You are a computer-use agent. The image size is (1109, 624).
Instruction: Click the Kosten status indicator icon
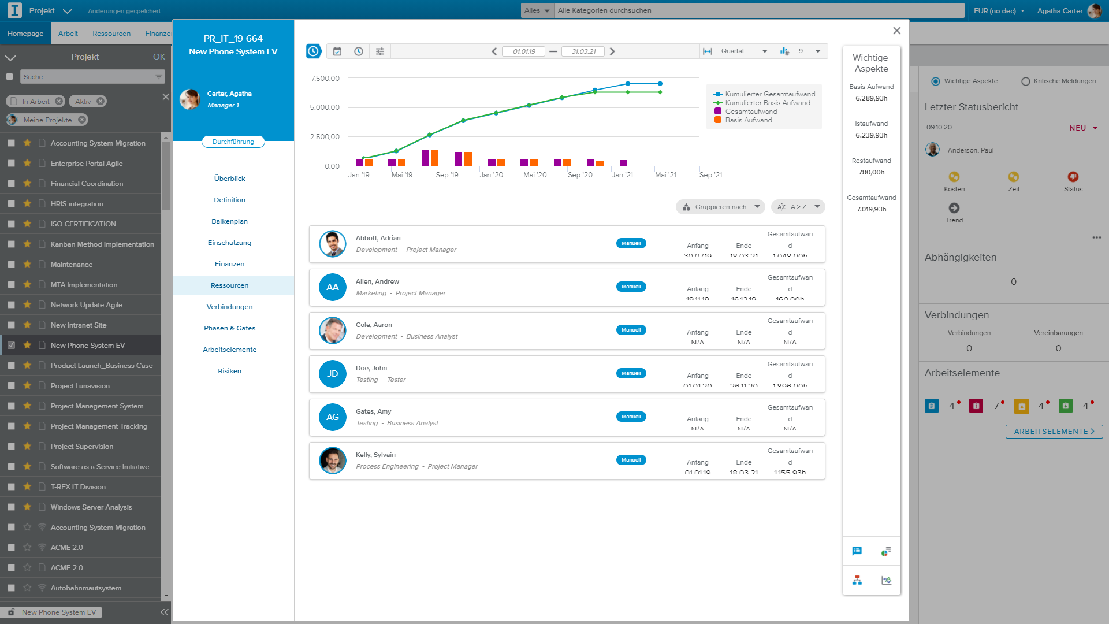click(x=954, y=177)
